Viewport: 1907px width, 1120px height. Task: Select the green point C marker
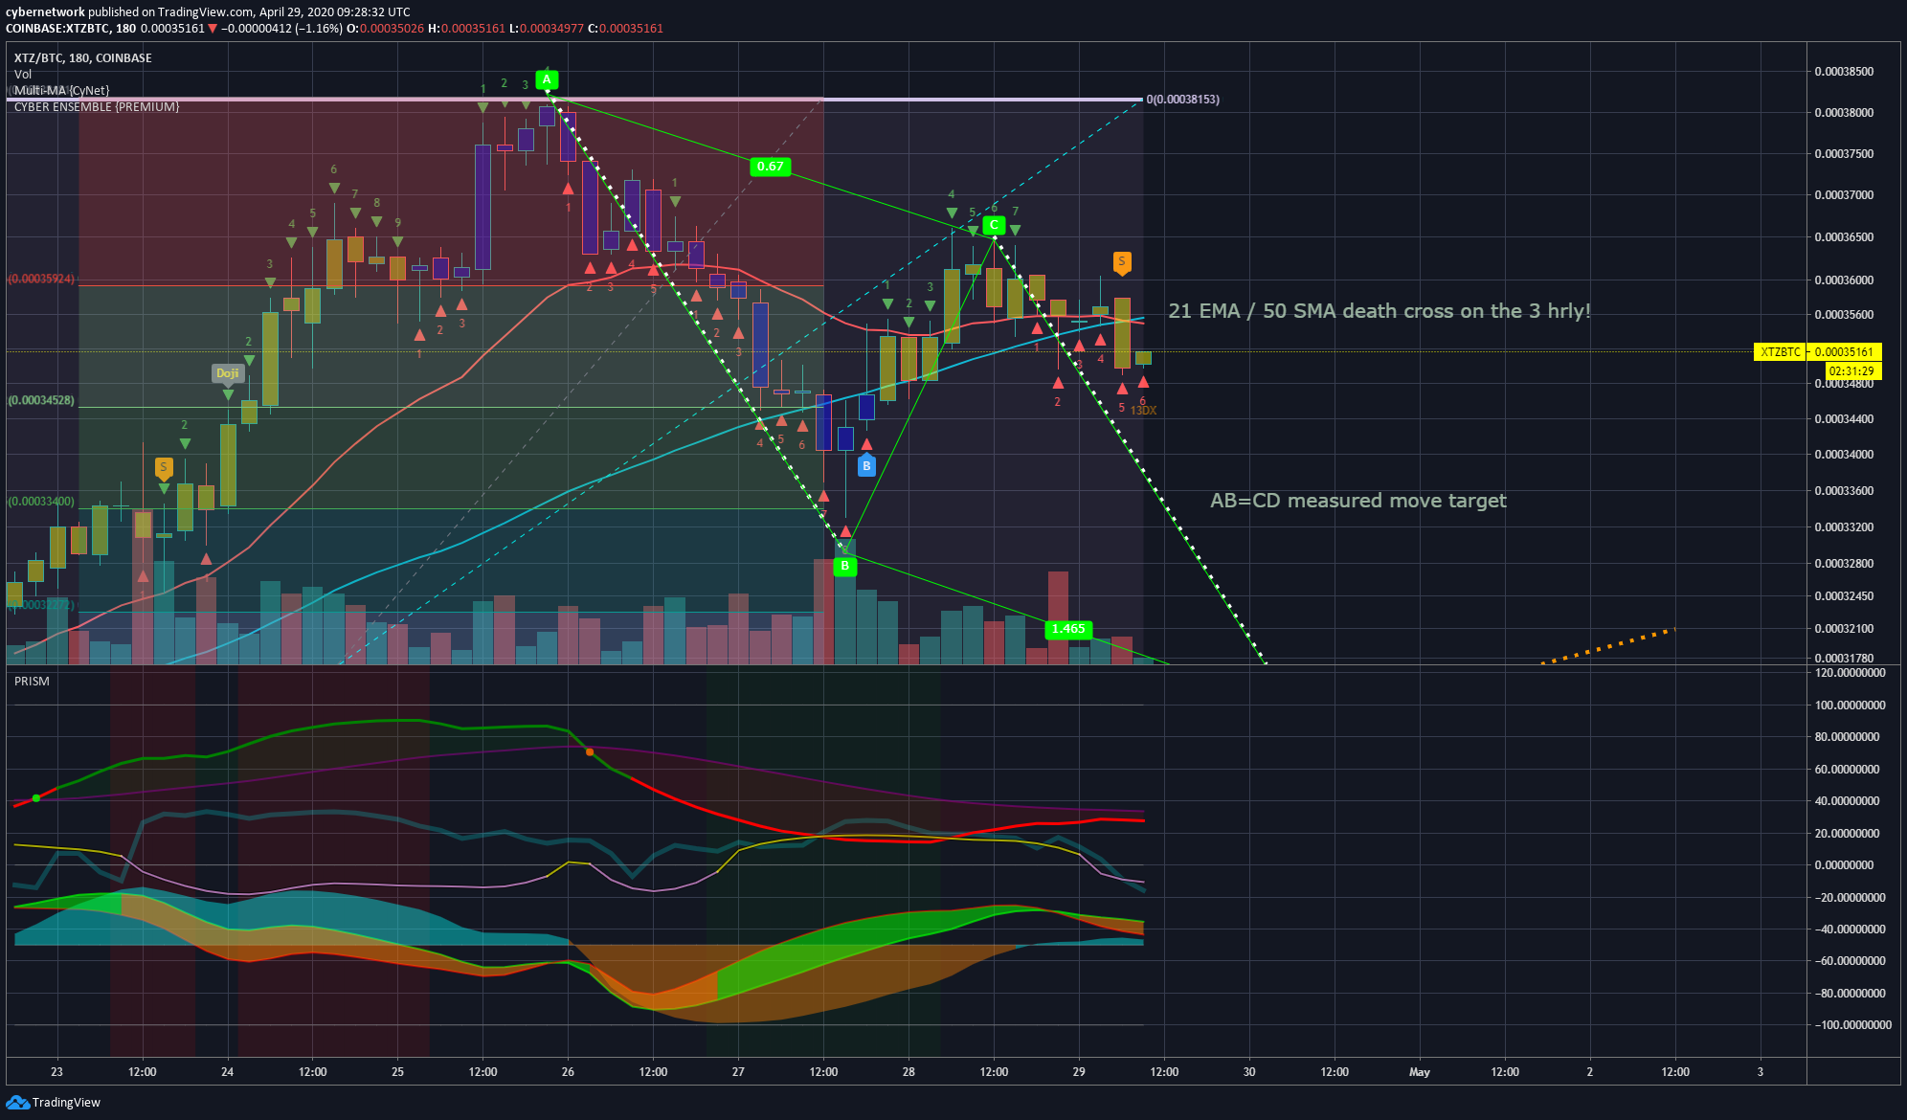(994, 225)
